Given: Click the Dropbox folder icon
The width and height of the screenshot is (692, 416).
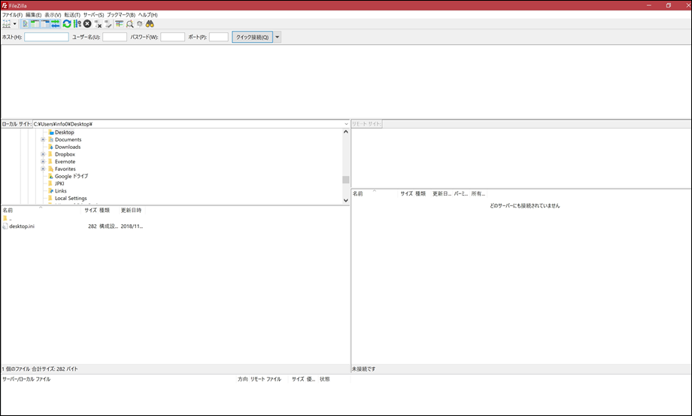Looking at the screenshot, I should click(x=50, y=154).
